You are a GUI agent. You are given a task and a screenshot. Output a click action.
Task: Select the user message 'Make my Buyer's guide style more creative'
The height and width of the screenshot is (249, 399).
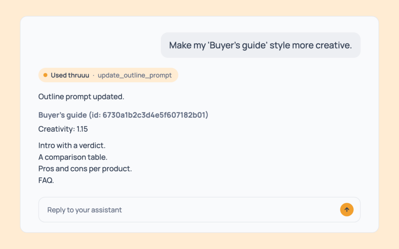pos(260,45)
